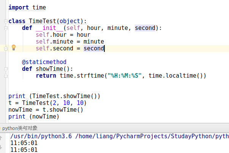Viewport: 229px width, 153px height.
Task: Click the down arrow in the run console sidebar
Action: click(x=1, y=147)
